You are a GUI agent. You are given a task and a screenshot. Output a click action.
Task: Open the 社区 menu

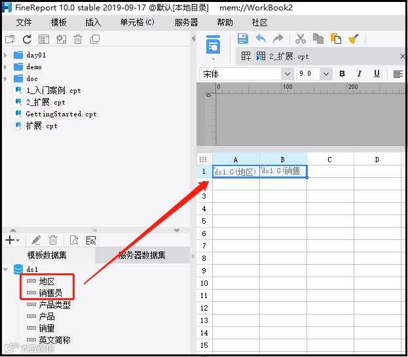click(x=259, y=22)
